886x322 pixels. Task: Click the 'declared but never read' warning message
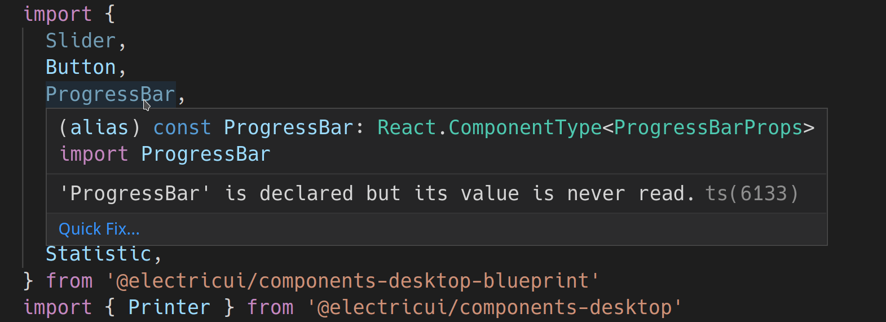coord(376,193)
